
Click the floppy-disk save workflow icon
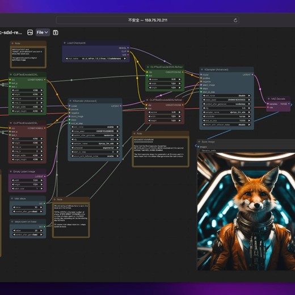pos(56,32)
